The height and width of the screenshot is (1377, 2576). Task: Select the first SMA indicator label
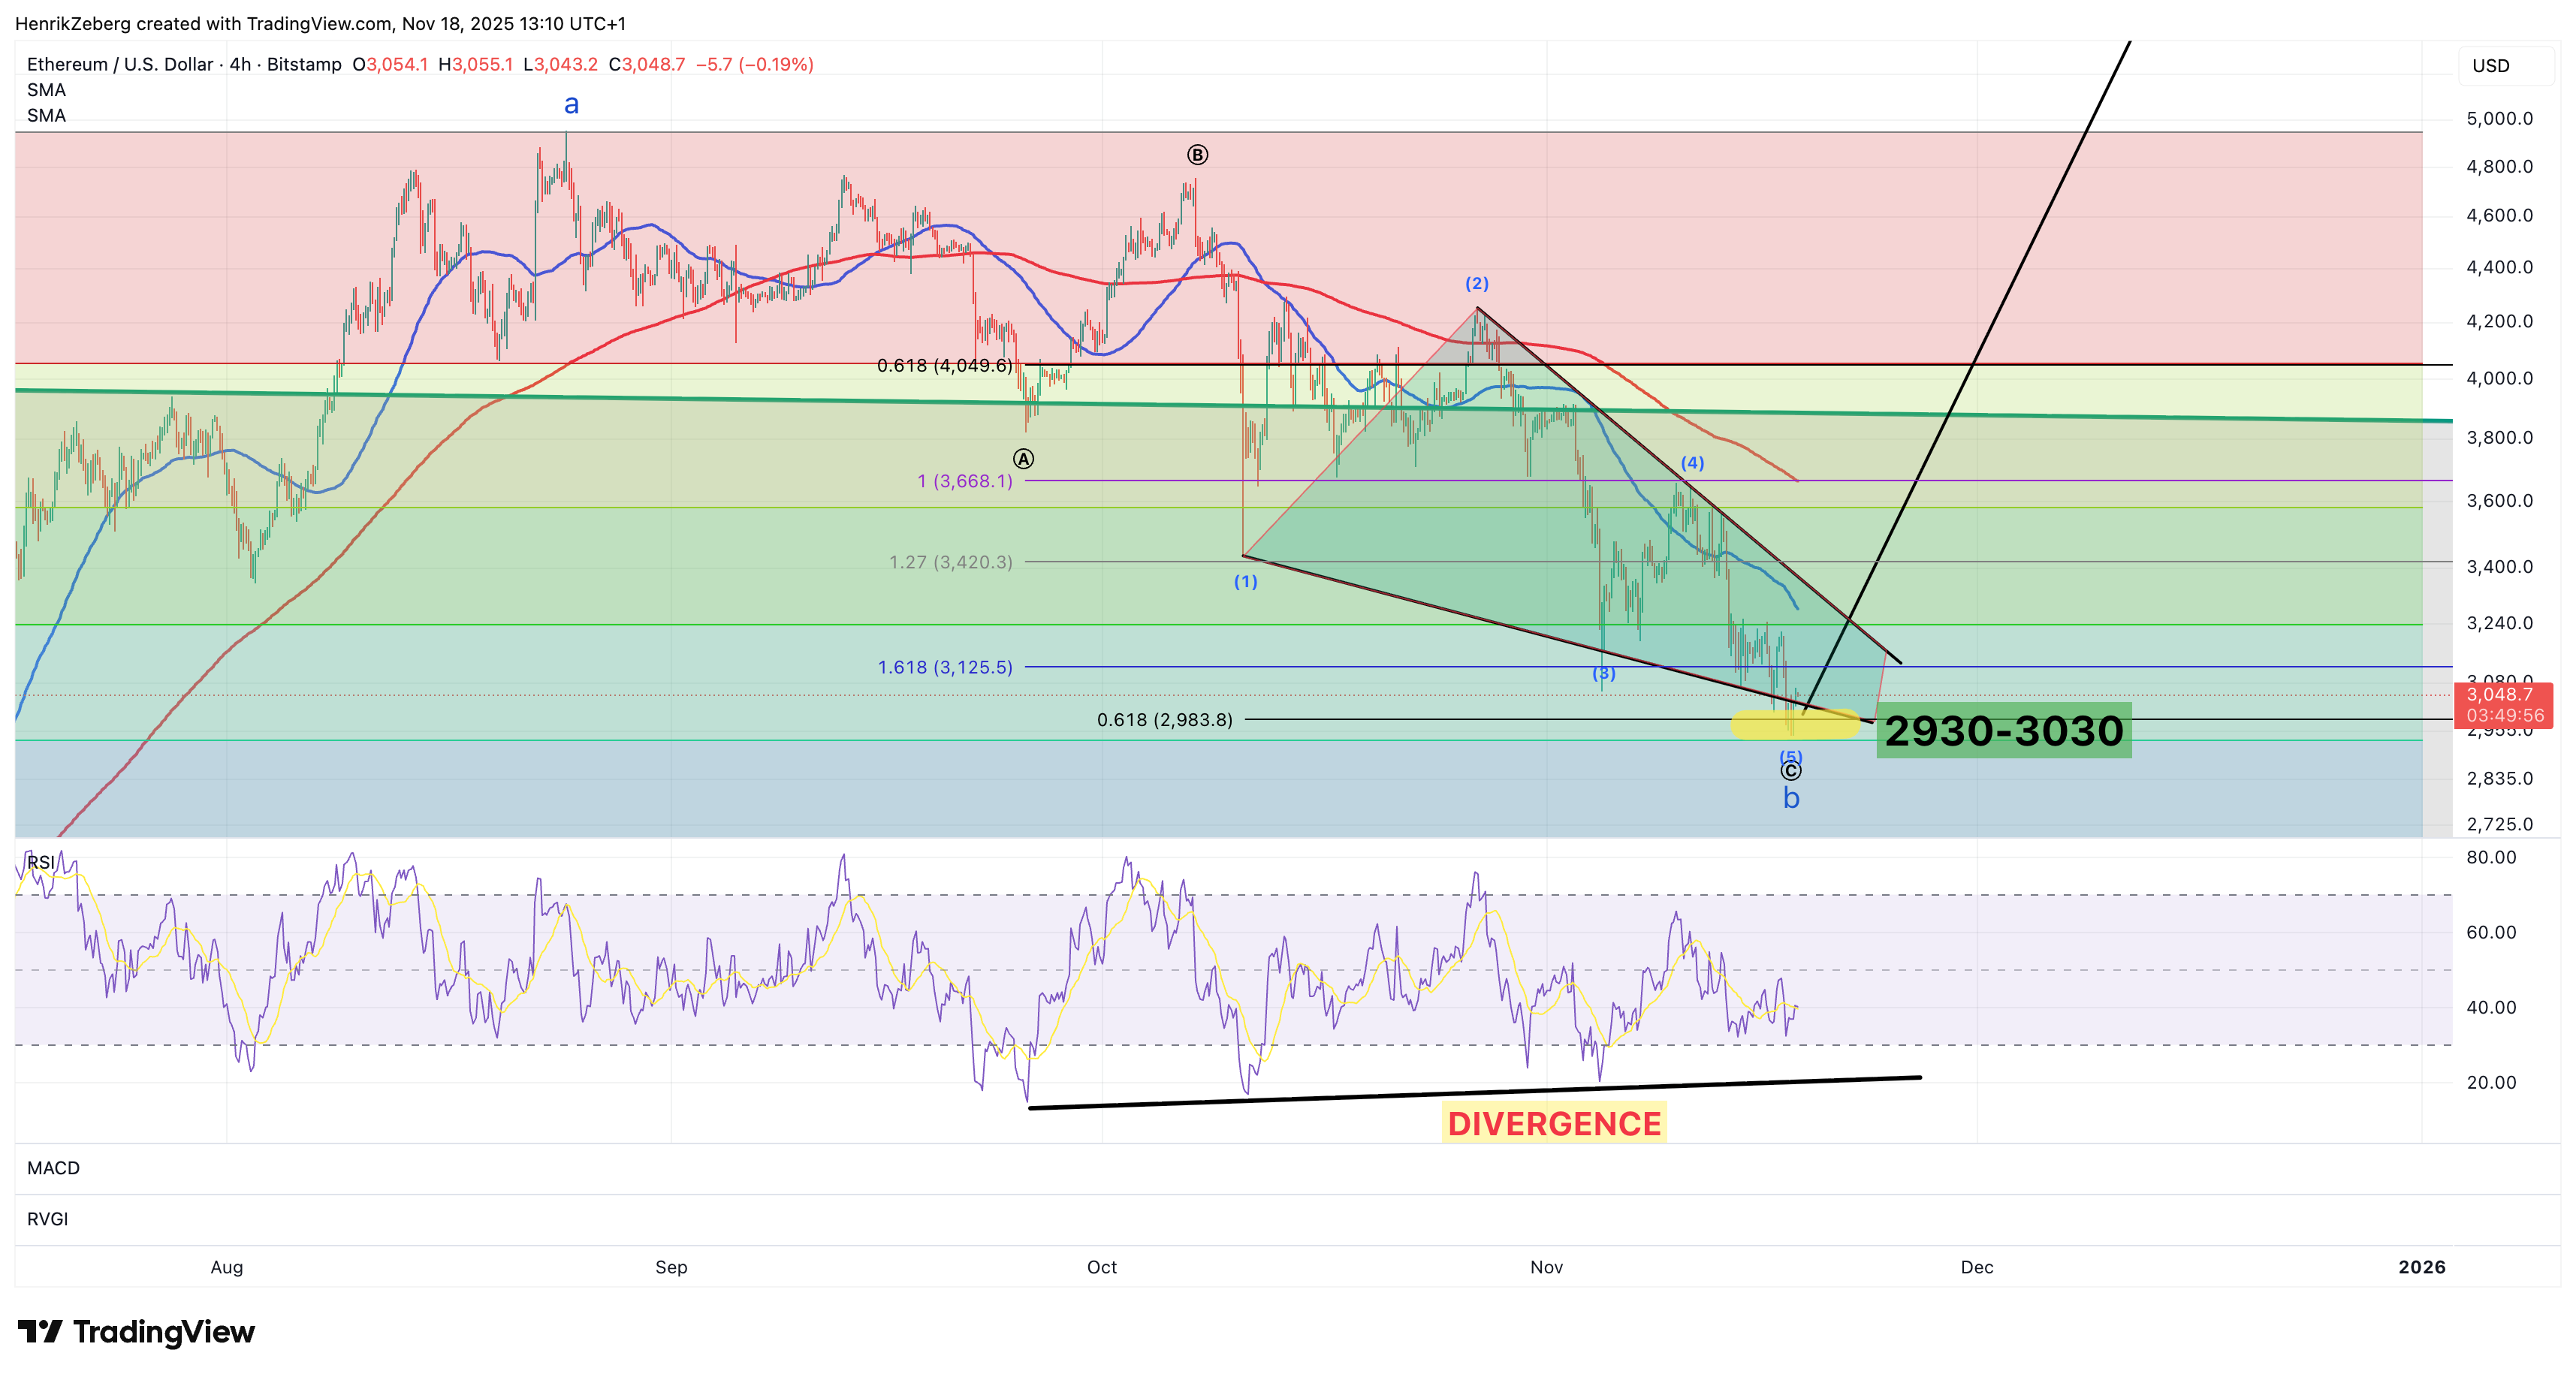click(x=47, y=90)
